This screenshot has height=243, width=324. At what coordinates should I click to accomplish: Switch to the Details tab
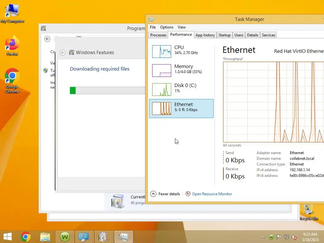[x=253, y=35]
